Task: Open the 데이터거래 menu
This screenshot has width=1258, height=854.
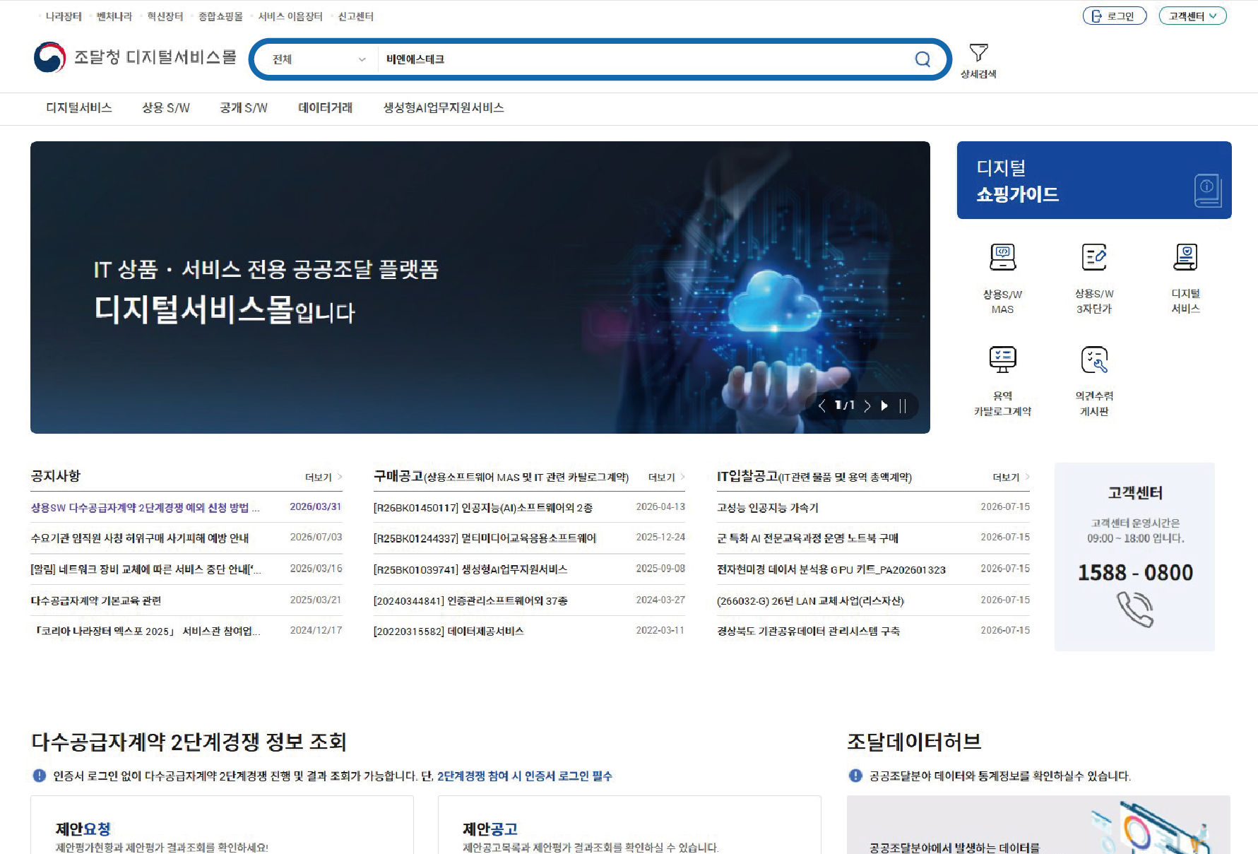Action: (325, 108)
